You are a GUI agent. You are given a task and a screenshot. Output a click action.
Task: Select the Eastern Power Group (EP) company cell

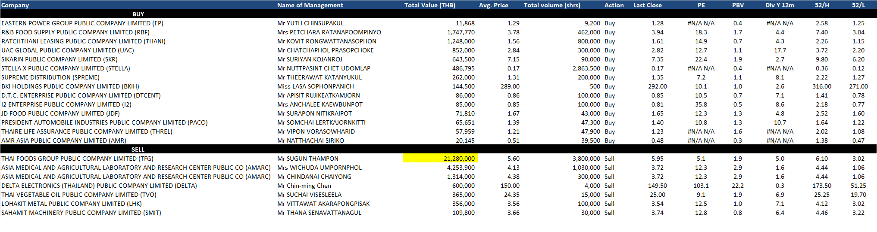click(x=82, y=23)
